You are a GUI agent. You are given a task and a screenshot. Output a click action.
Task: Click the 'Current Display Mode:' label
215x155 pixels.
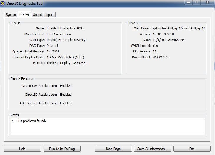[29, 57]
